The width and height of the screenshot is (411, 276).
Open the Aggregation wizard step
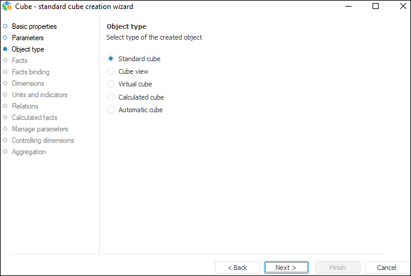point(29,152)
